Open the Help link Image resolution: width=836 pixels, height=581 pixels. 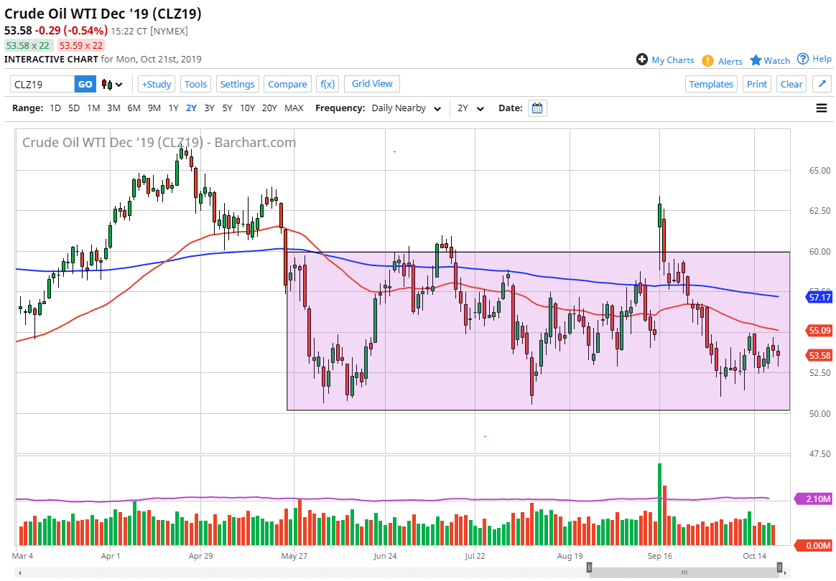(x=814, y=60)
